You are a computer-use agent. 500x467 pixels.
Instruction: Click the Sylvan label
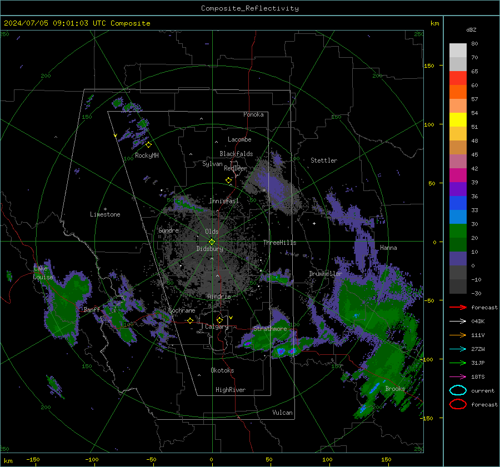coord(212,164)
